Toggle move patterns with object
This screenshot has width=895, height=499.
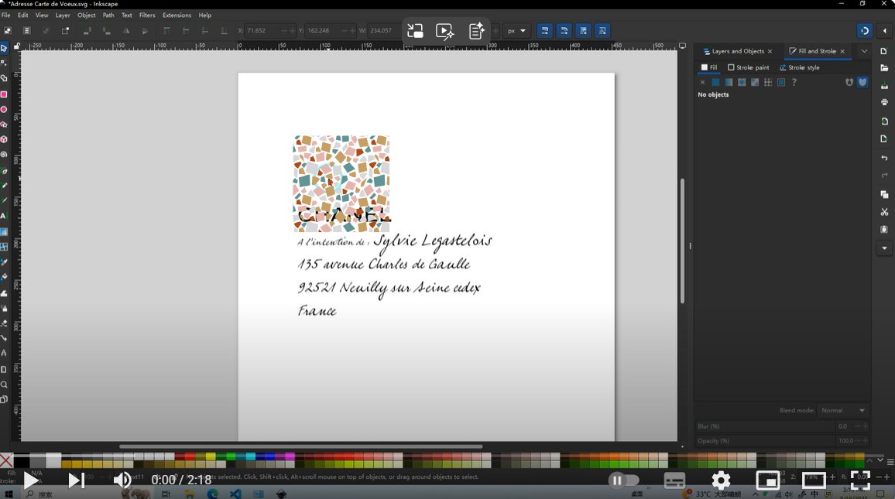coord(602,31)
